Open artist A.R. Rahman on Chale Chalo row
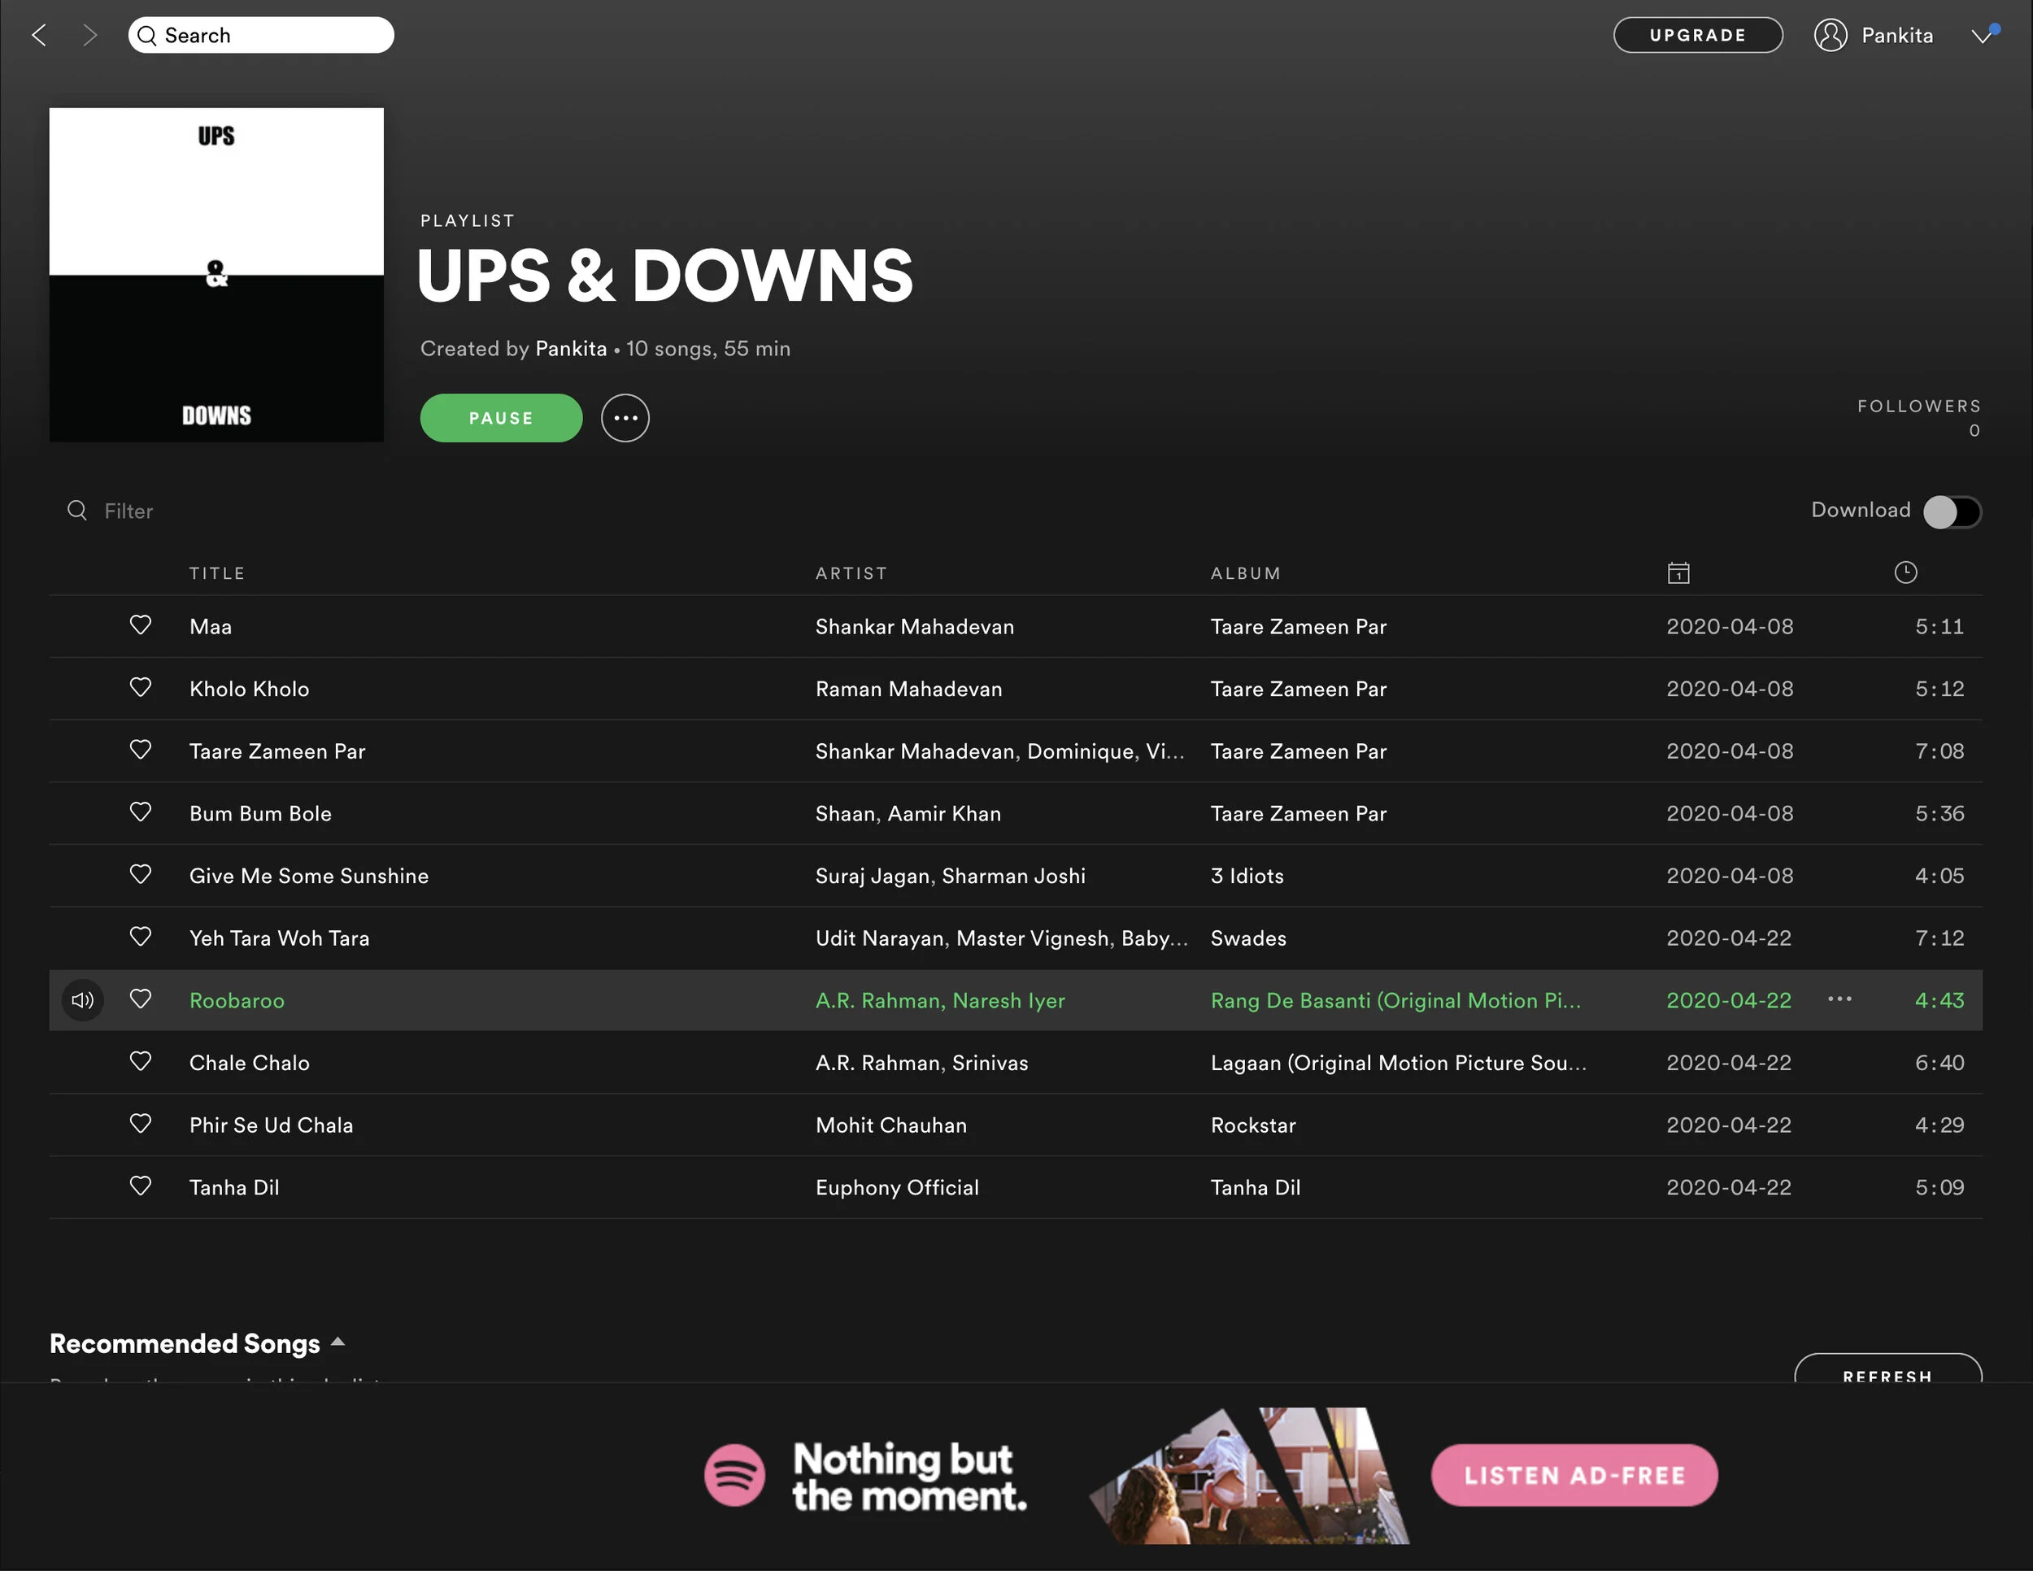 877,1063
